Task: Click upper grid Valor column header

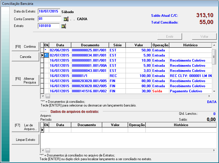Action: pos(139,45)
